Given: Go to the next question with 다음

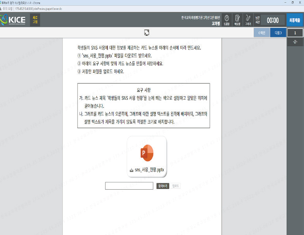Looking at the screenshot, I should click(x=278, y=32).
